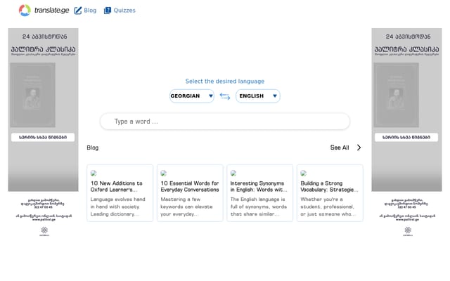Click the See All link
The height and width of the screenshot is (281, 450).
(340, 148)
